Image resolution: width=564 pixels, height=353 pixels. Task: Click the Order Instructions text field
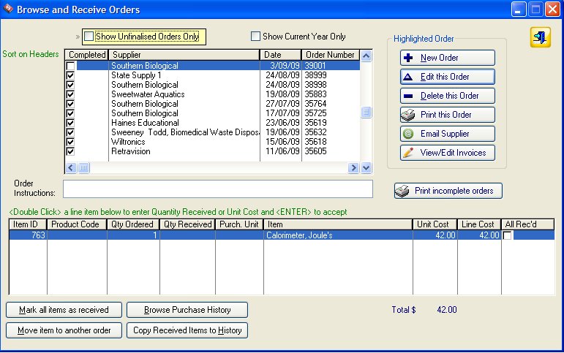(x=217, y=189)
